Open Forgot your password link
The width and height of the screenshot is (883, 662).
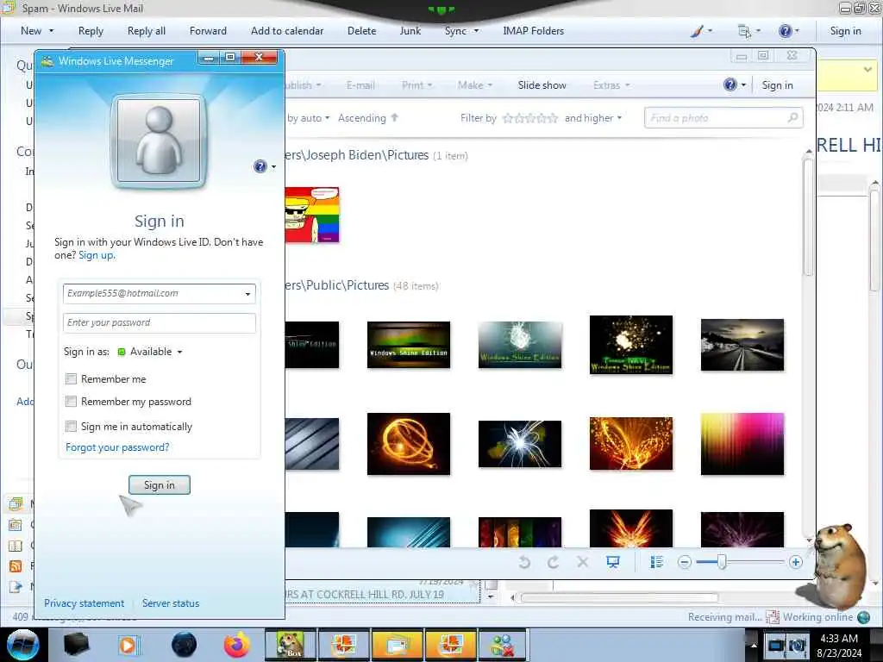[x=117, y=447]
